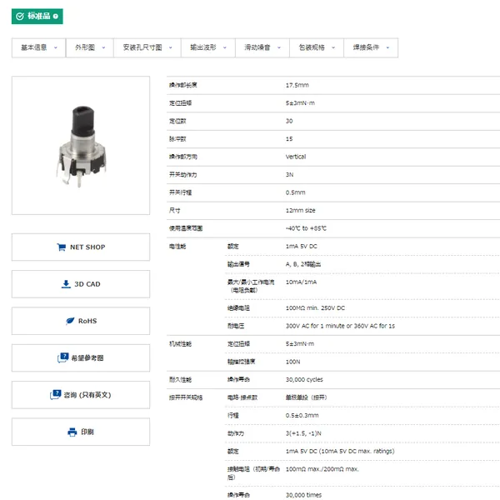Open the rotary encoder product photo

(x=81, y=145)
